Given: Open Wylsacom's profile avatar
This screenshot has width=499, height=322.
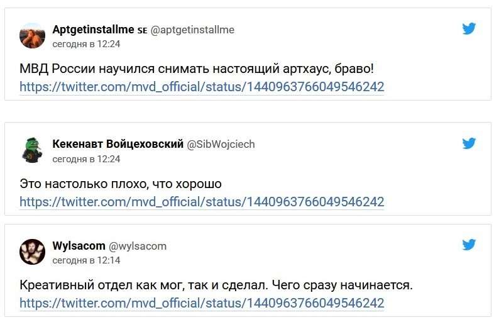Looking at the screenshot, I should point(32,252).
